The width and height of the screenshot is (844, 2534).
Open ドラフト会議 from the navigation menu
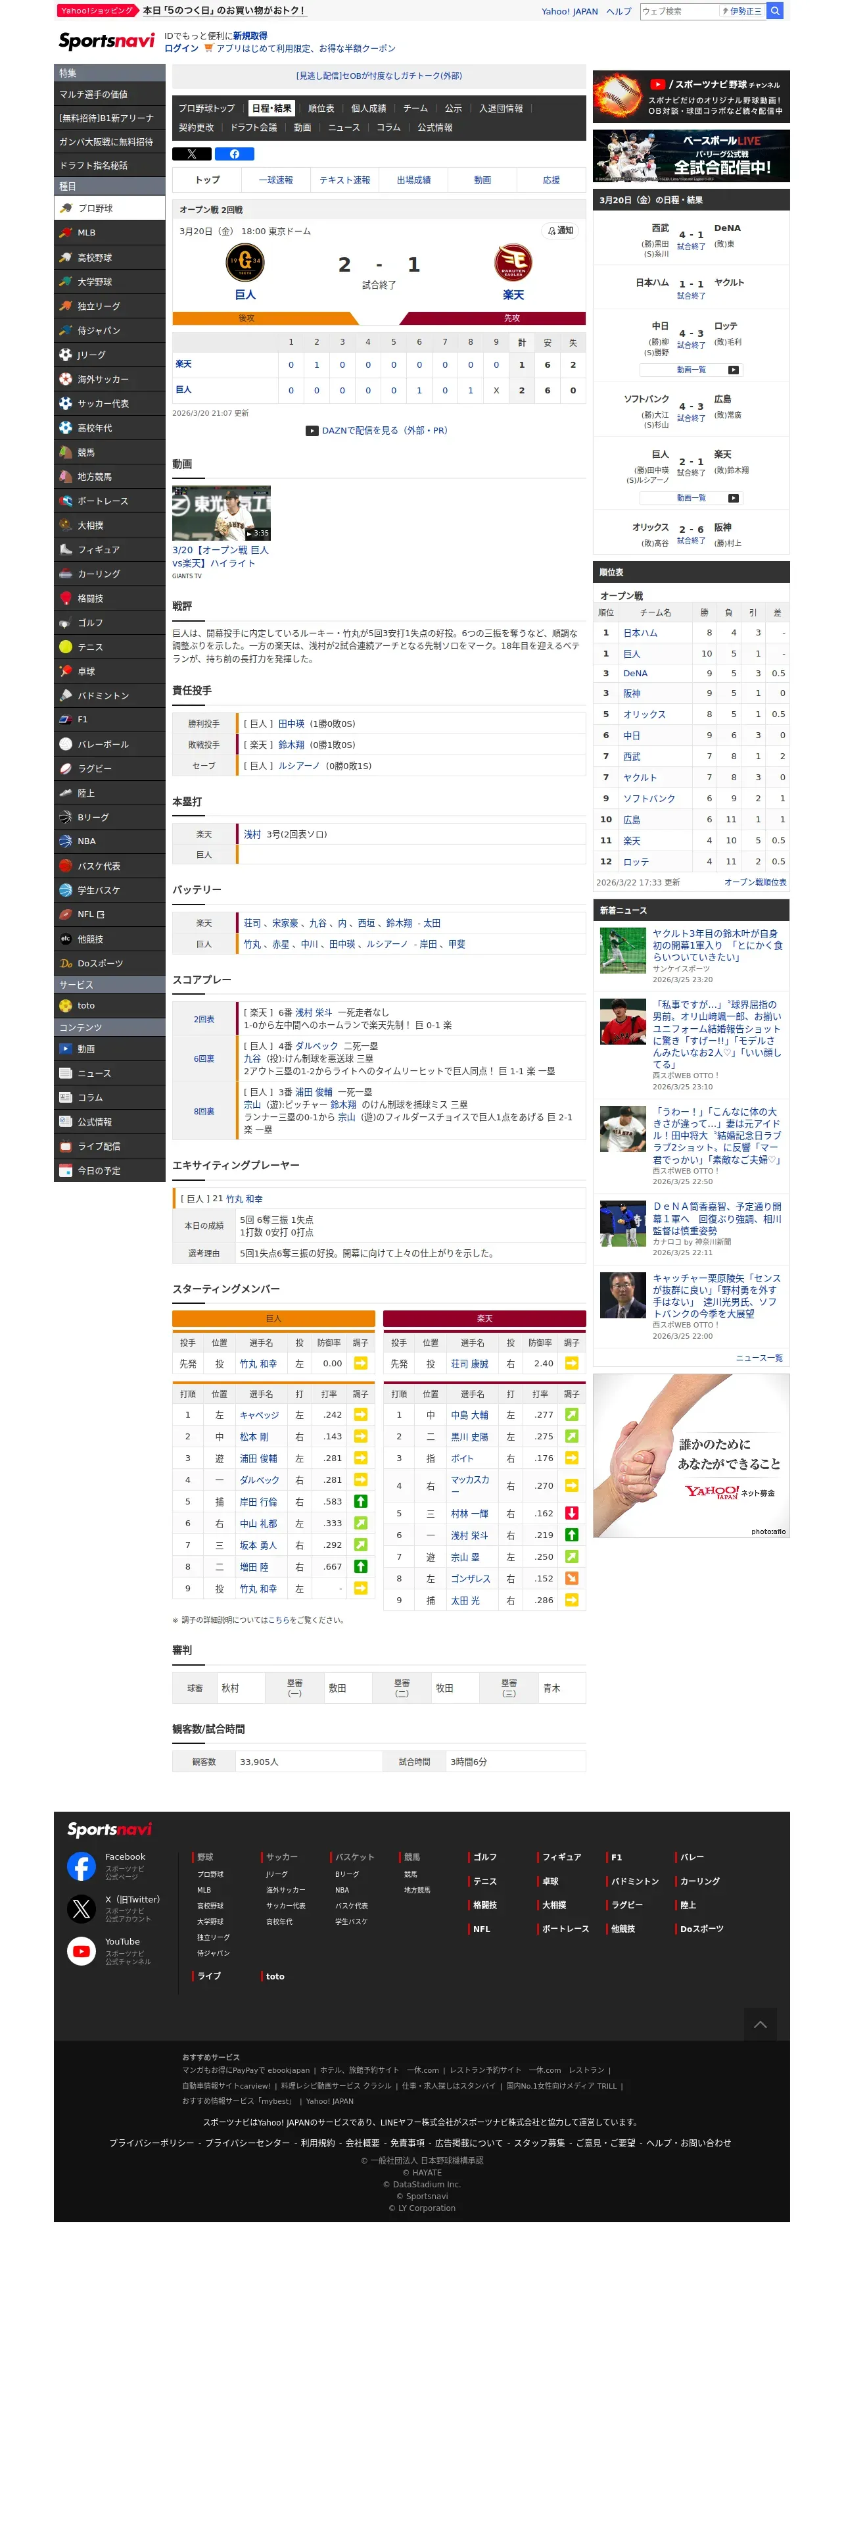point(254,128)
